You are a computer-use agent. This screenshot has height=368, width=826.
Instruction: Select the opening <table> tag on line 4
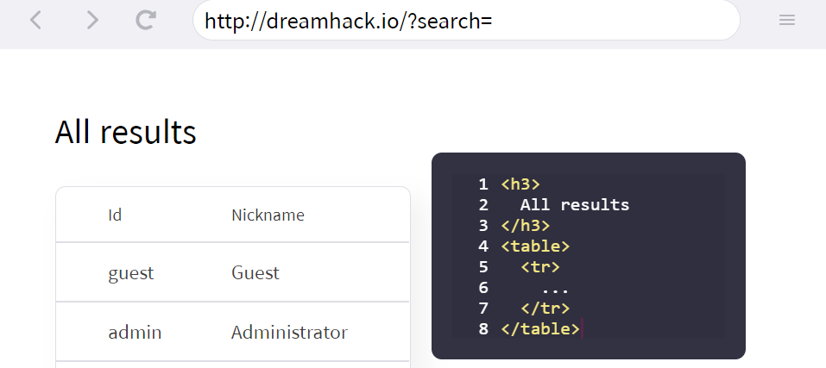535,246
